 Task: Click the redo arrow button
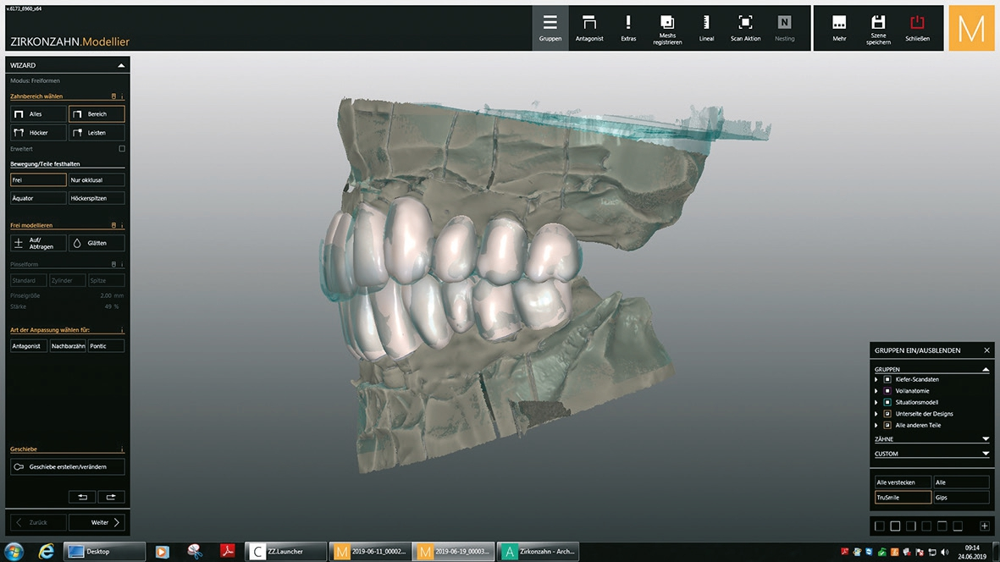[x=111, y=496]
